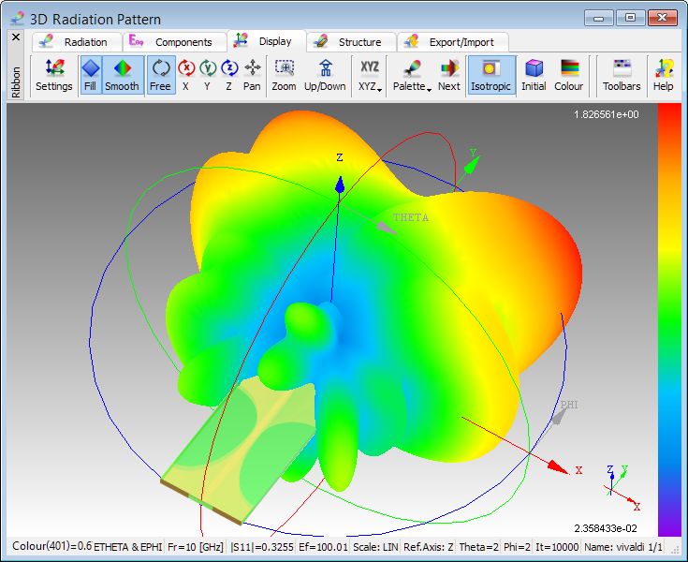This screenshot has height=562, width=688.
Task: Click the PHI axis label
Action: (569, 405)
